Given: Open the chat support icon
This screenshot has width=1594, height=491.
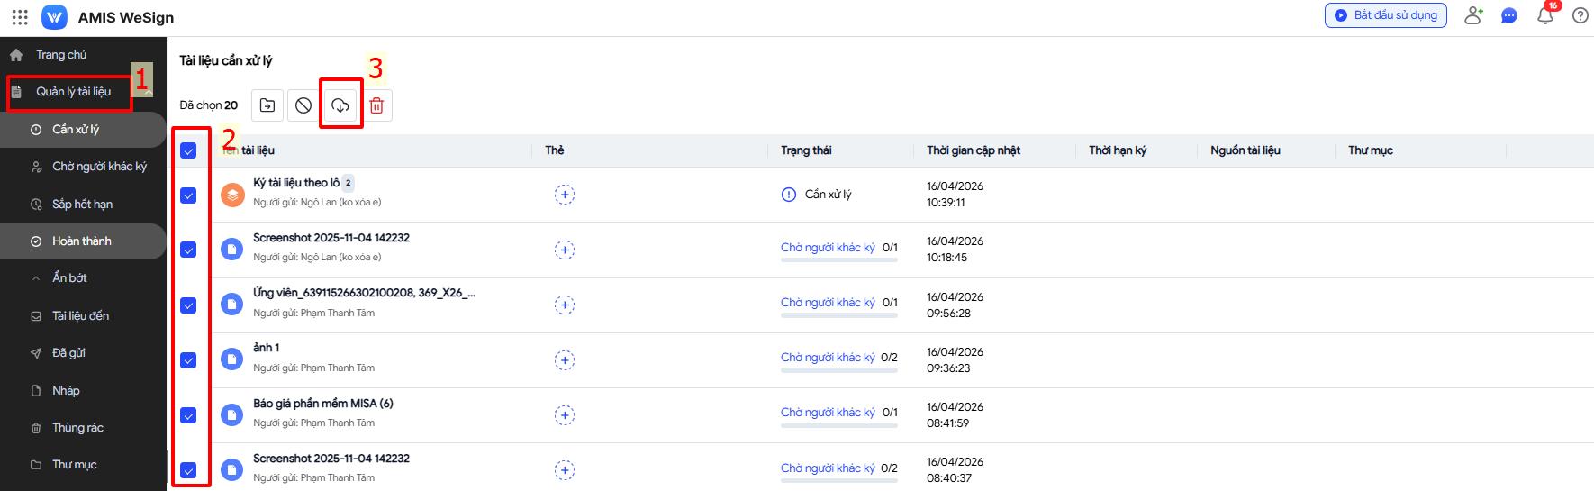Looking at the screenshot, I should point(1509,15).
